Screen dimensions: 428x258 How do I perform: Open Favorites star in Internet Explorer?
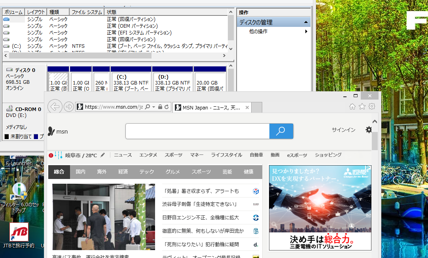pyautogui.click(x=362, y=106)
